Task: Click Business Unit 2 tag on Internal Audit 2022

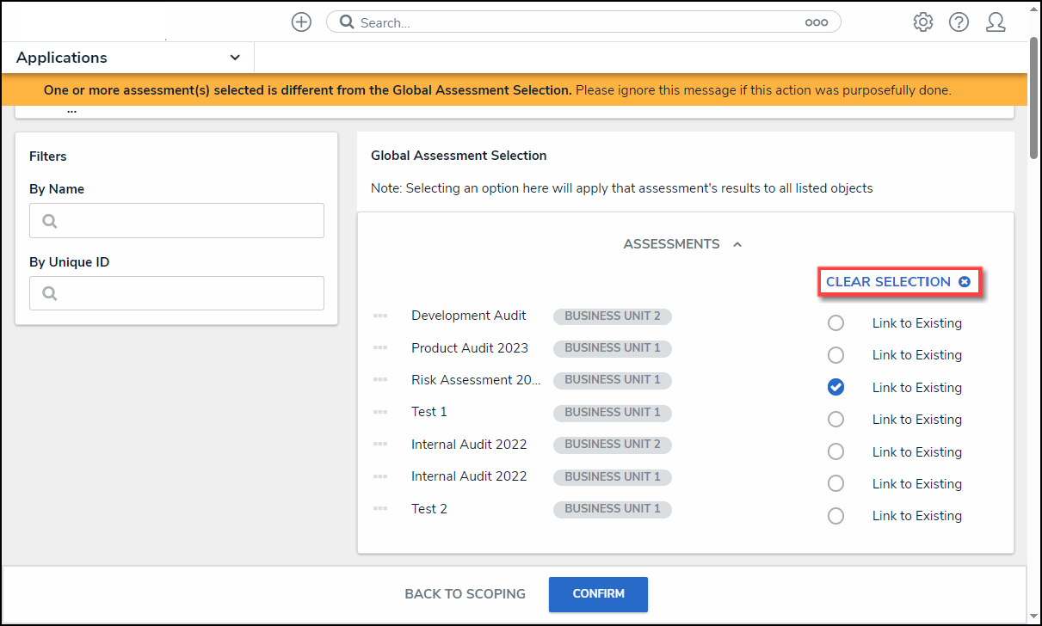Action: click(612, 445)
